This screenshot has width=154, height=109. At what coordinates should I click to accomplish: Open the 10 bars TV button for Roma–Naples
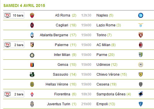tap(14, 15)
